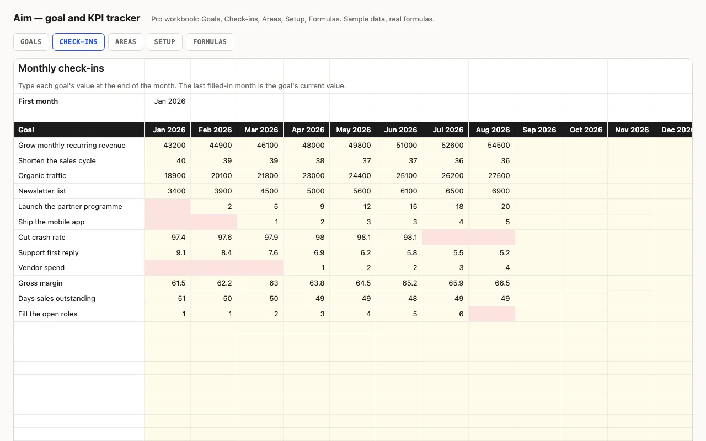Image resolution: width=706 pixels, height=441 pixels.
Task: Click the First month label
Action: point(79,101)
